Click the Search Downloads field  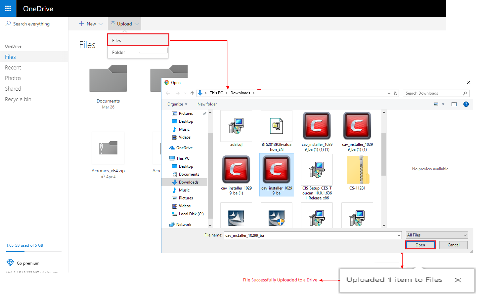click(x=433, y=93)
